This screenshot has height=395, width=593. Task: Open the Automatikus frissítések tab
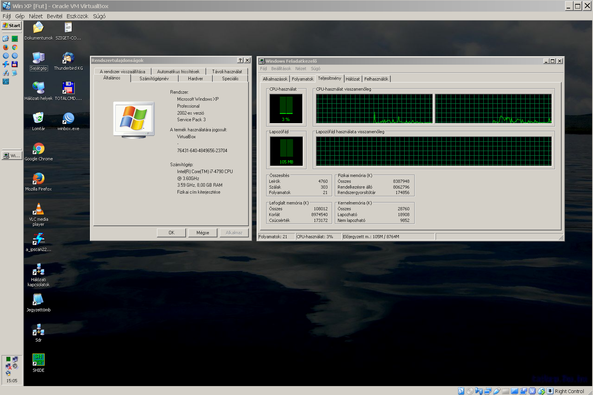(x=178, y=71)
